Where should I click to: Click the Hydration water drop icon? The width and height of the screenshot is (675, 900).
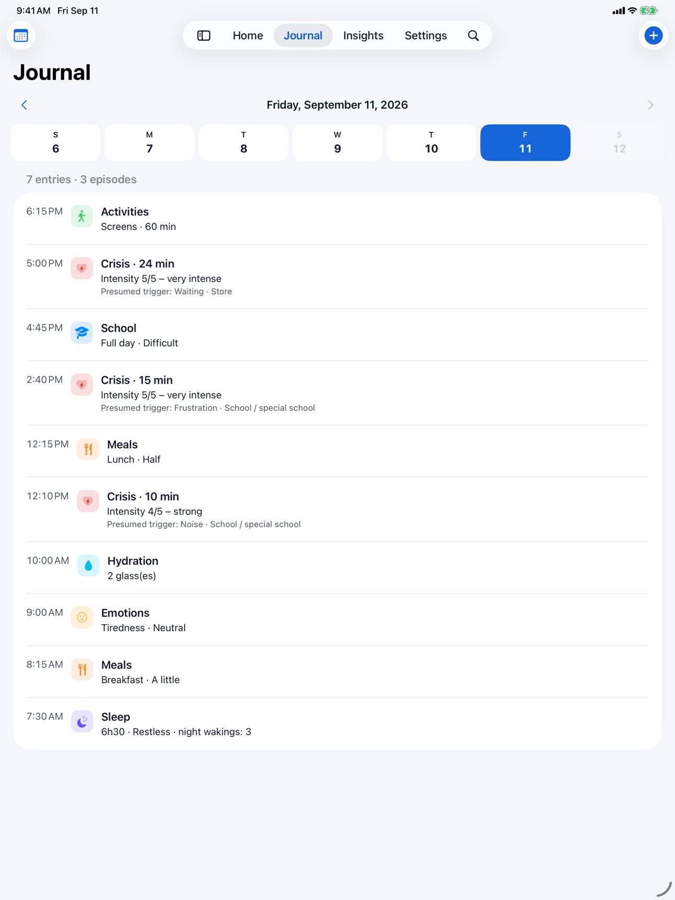(88, 566)
